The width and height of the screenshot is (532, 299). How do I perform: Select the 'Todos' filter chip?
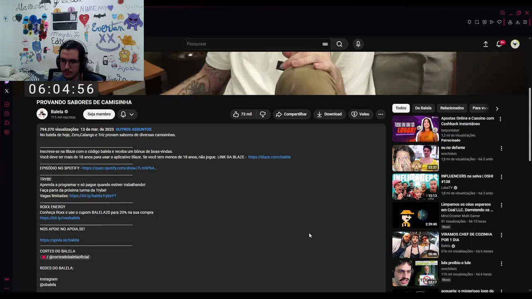click(401, 108)
